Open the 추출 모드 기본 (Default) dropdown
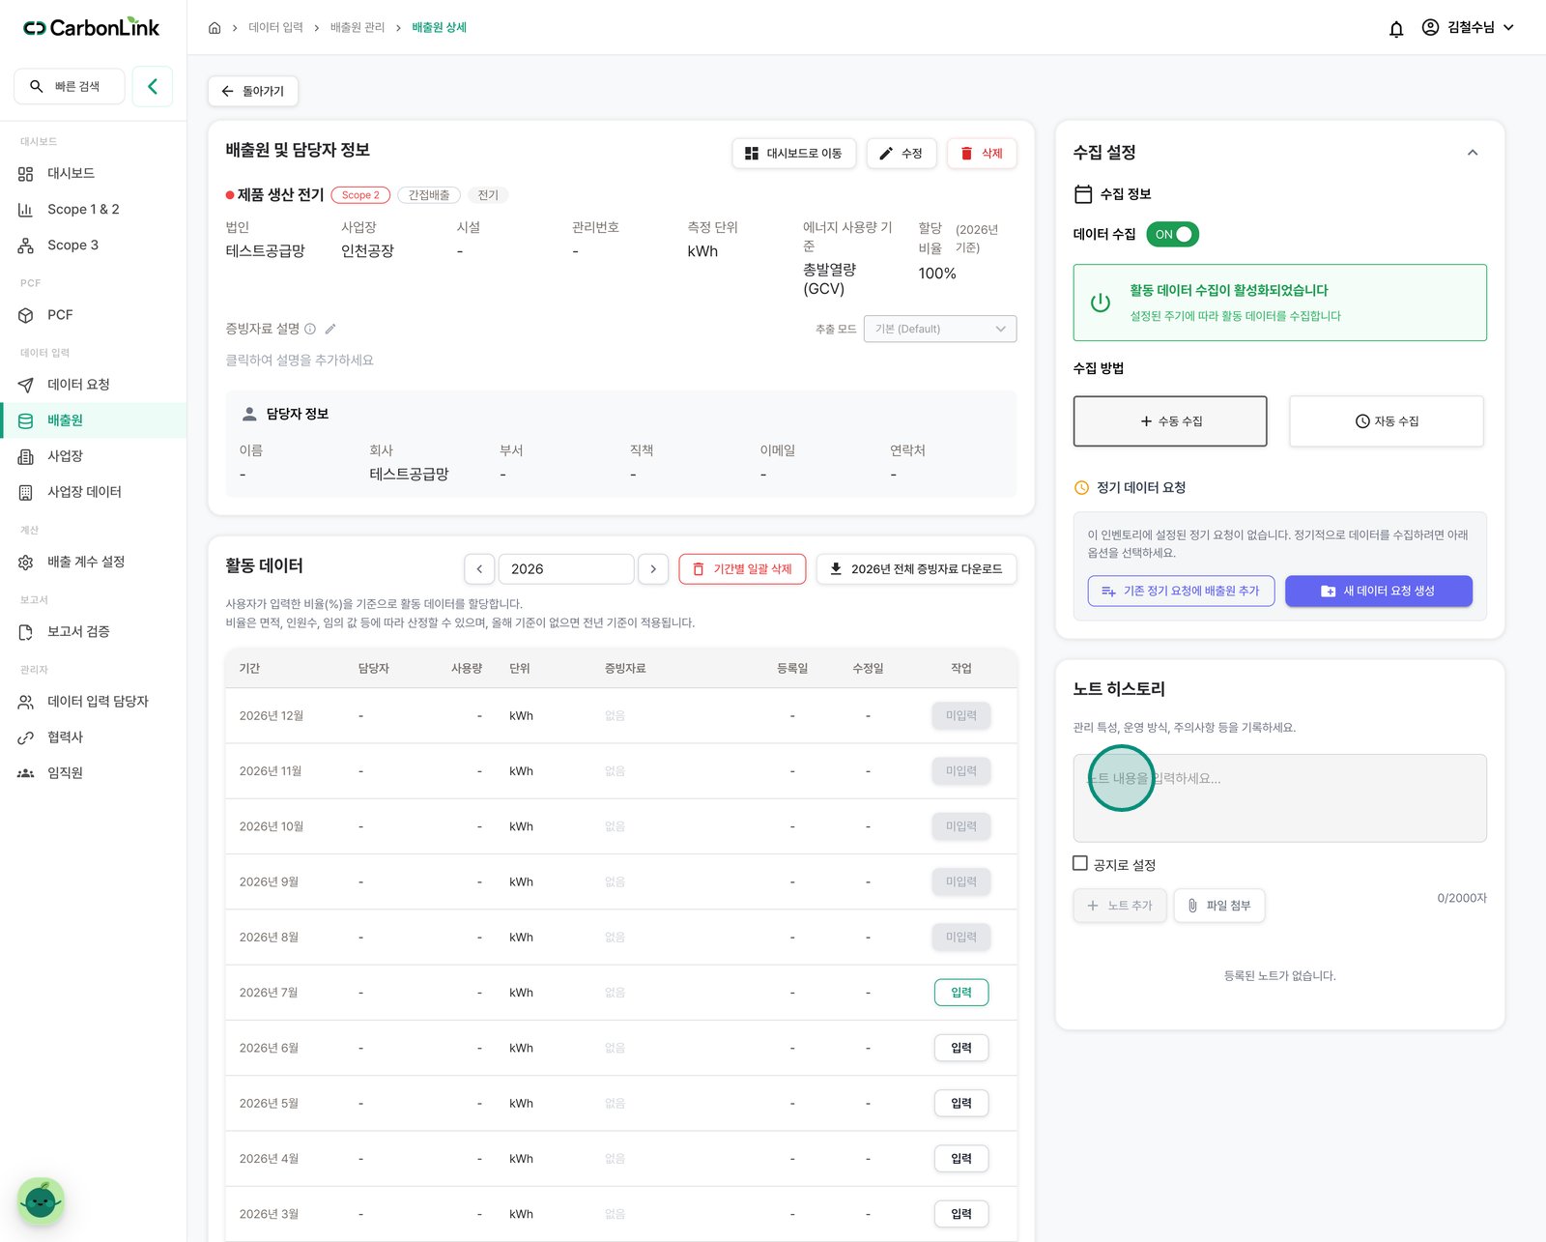The width and height of the screenshot is (1546, 1242). tap(939, 329)
